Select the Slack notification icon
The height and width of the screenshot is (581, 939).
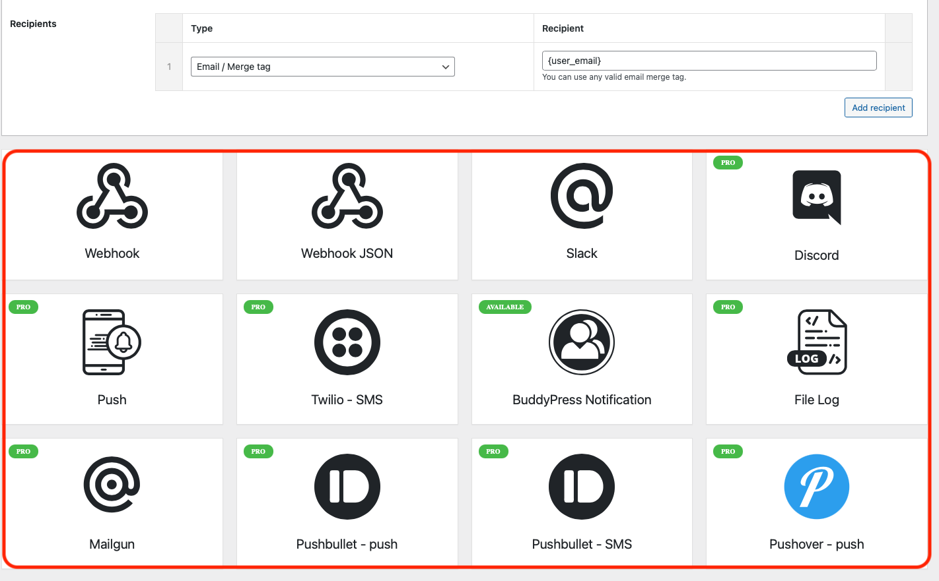tap(582, 196)
